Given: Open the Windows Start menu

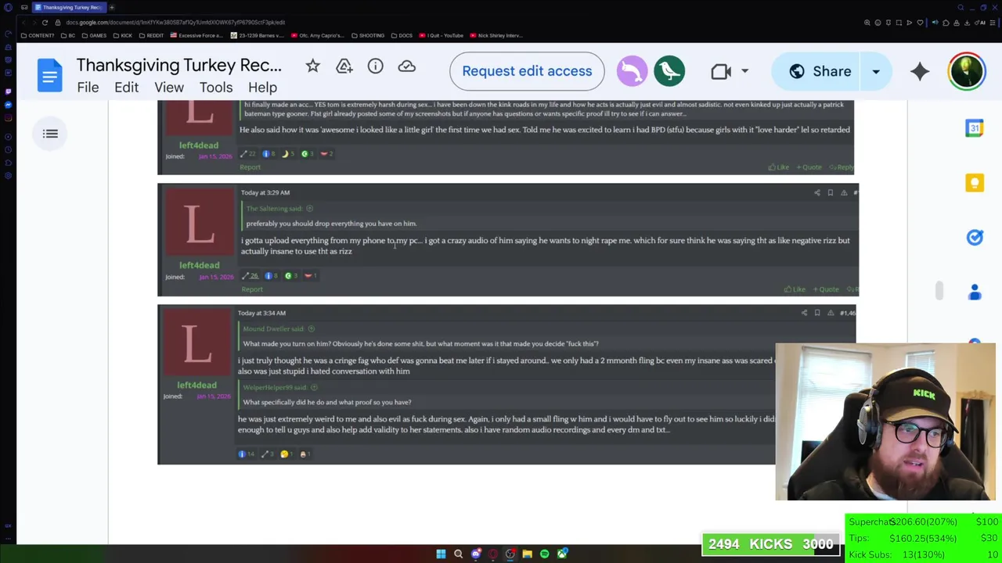Looking at the screenshot, I should click(x=441, y=554).
